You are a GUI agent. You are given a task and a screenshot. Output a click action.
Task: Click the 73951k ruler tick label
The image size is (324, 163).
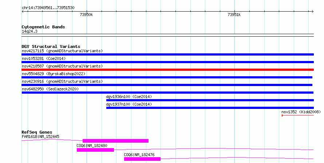pos(234,15)
